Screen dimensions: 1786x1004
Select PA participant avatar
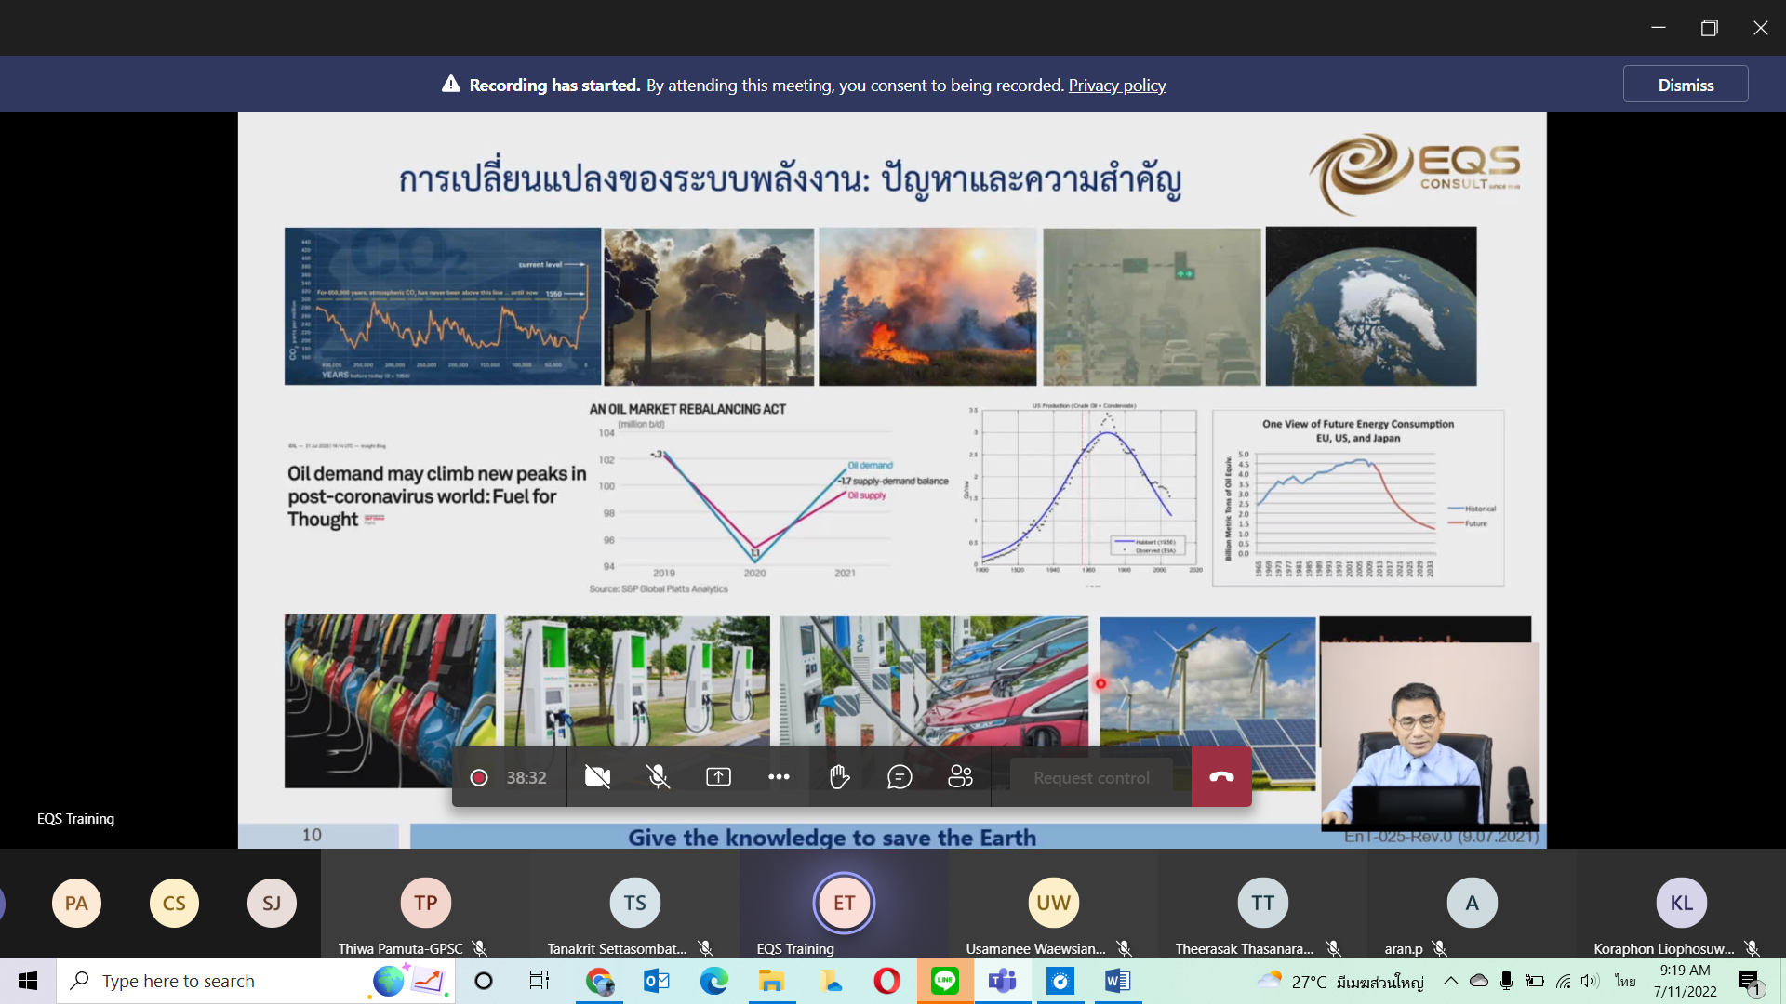(76, 903)
